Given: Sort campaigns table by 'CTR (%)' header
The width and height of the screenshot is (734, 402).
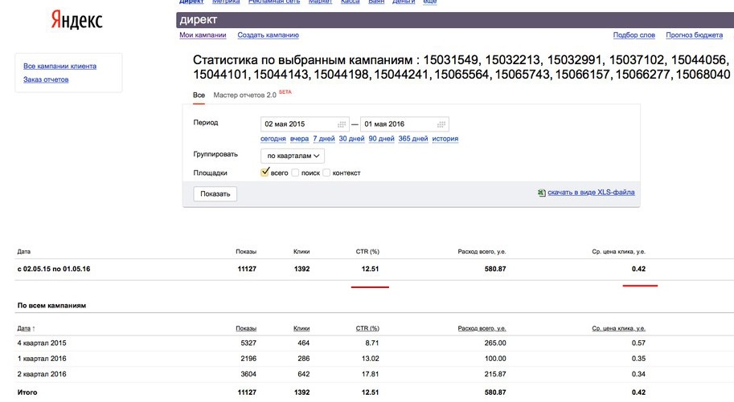Looking at the screenshot, I should (367, 329).
